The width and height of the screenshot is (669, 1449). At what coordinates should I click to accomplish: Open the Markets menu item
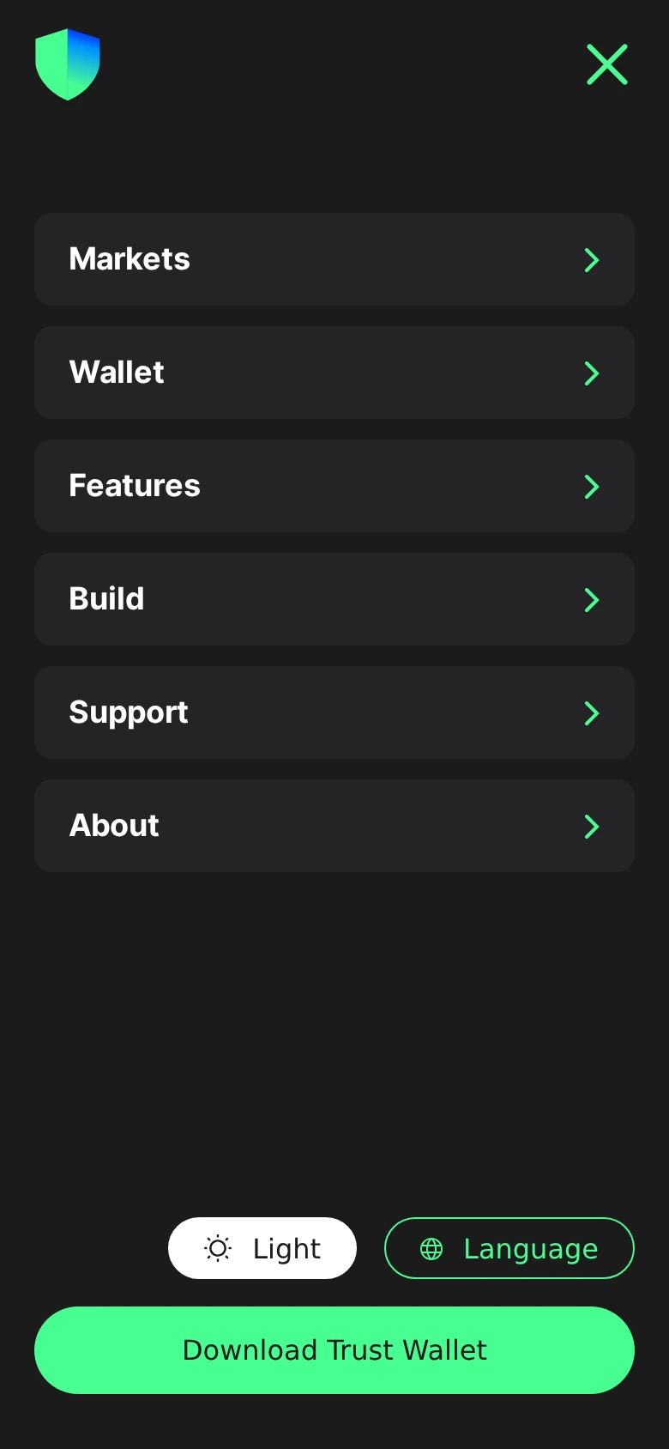pos(334,259)
